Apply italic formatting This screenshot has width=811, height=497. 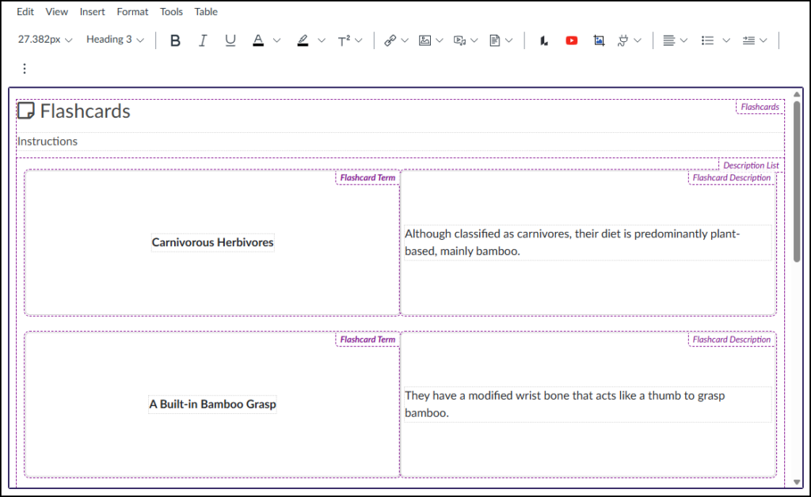203,40
